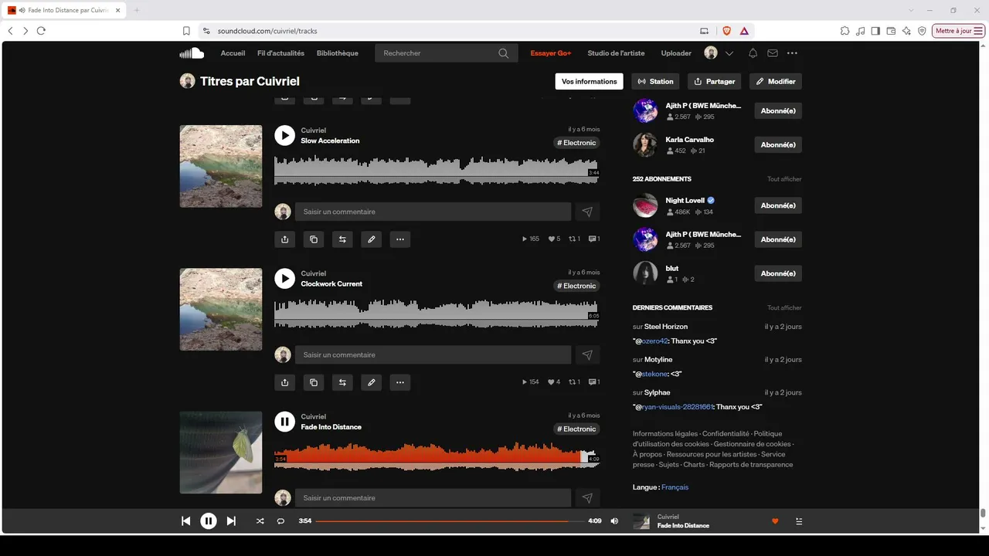Open Fil d'actualités in the header
Viewport: 989px width, 556px height.
click(x=280, y=53)
